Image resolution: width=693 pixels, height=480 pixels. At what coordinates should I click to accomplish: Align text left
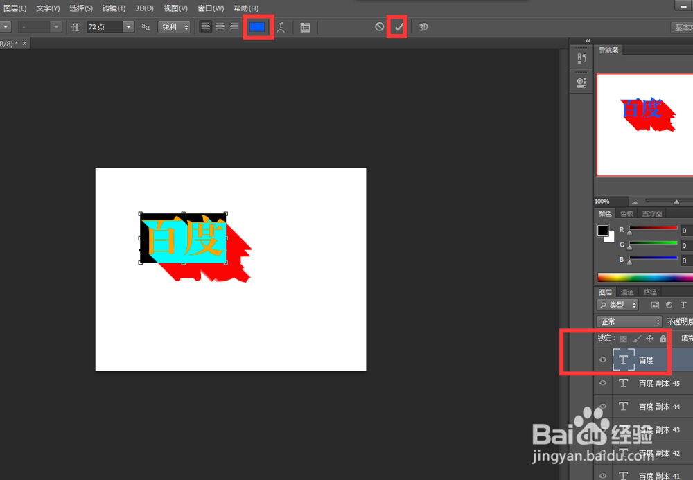click(x=206, y=27)
